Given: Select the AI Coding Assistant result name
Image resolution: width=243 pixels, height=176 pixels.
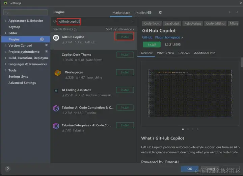Looking at the screenshot, I should coord(76,90).
